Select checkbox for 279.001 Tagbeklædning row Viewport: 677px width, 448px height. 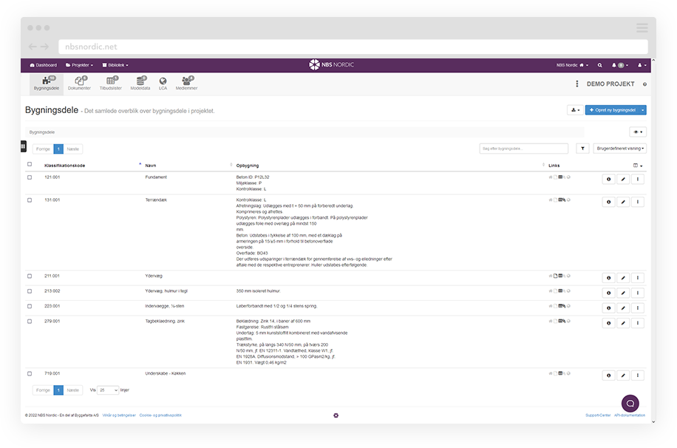pos(30,322)
